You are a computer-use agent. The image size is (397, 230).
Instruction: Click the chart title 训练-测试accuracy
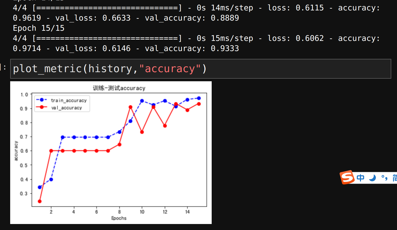tap(119, 88)
